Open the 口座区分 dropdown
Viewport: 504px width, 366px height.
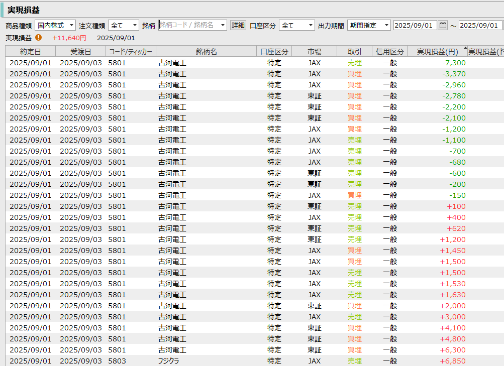(296, 26)
